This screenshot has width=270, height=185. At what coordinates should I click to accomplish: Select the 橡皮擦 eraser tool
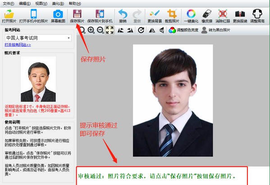click(207, 16)
